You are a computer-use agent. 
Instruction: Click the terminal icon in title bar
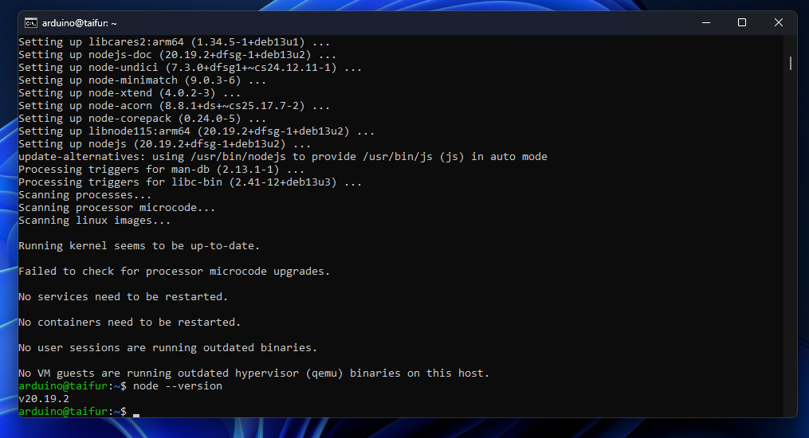[x=31, y=23]
